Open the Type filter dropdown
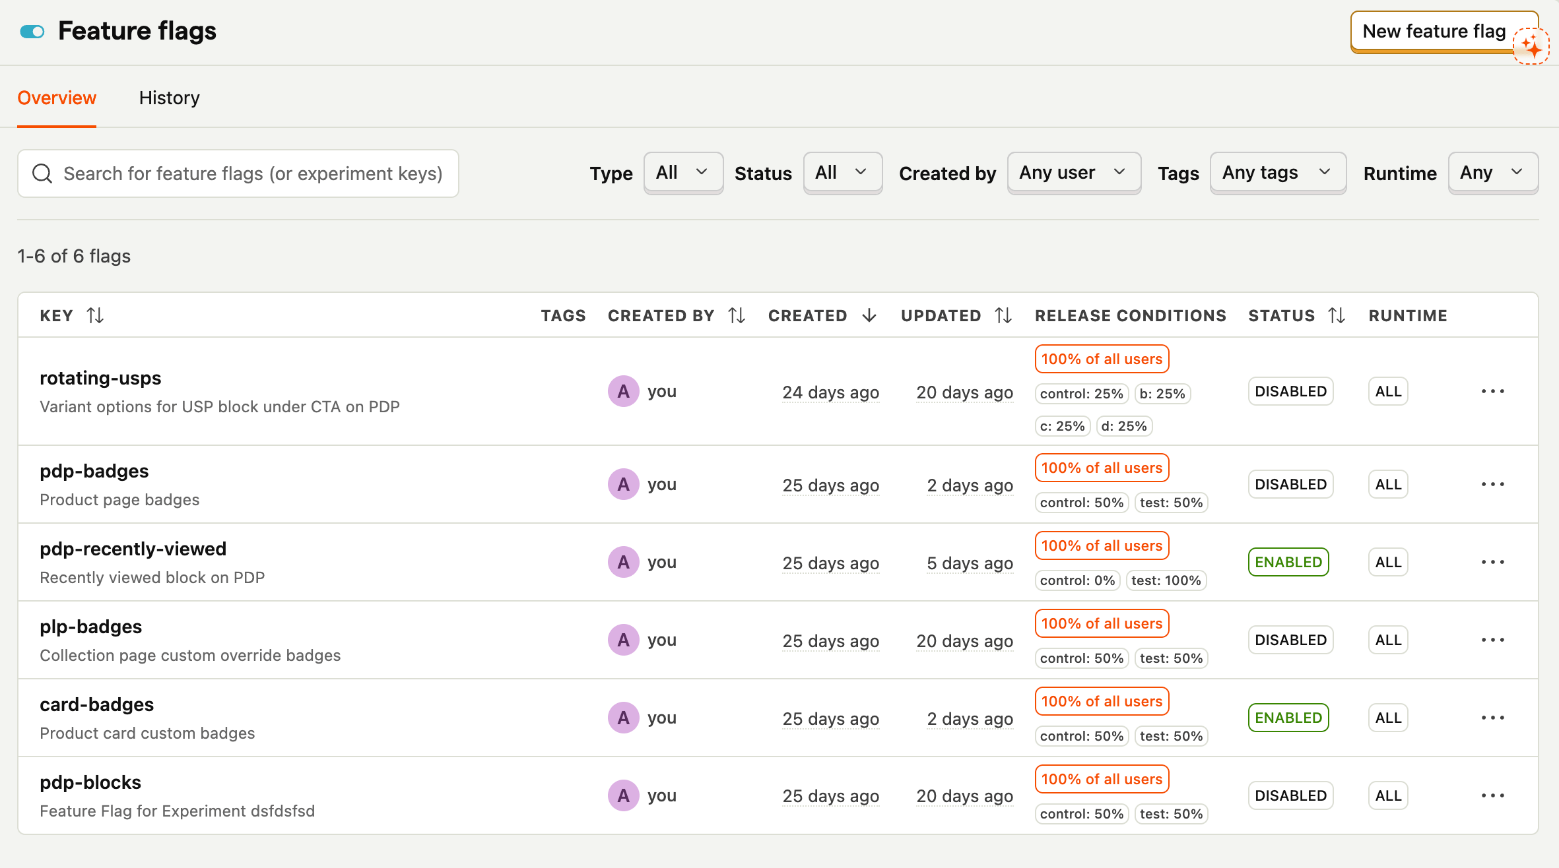This screenshot has width=1559, height=868. click(x=682, y=173)
